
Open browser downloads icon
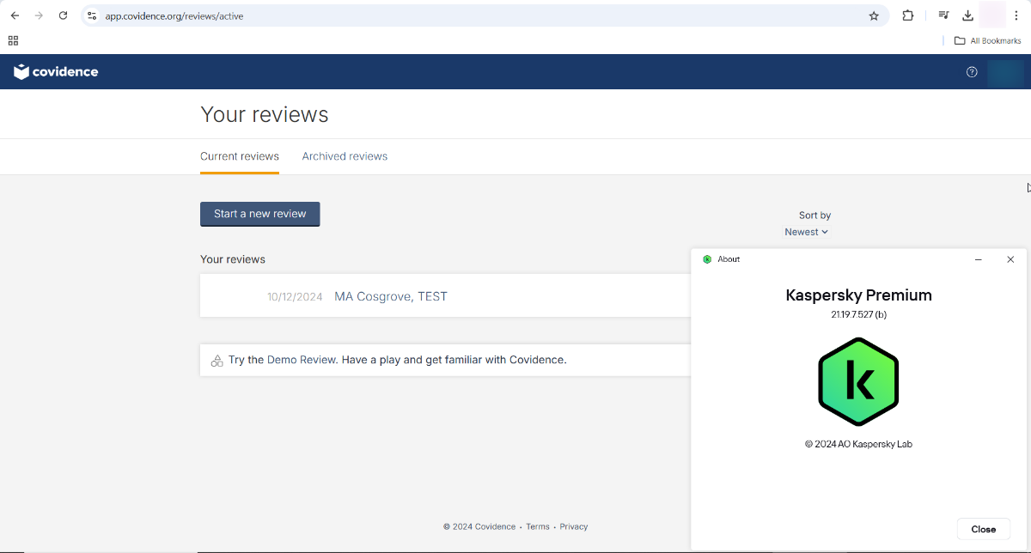coord(967,15)
